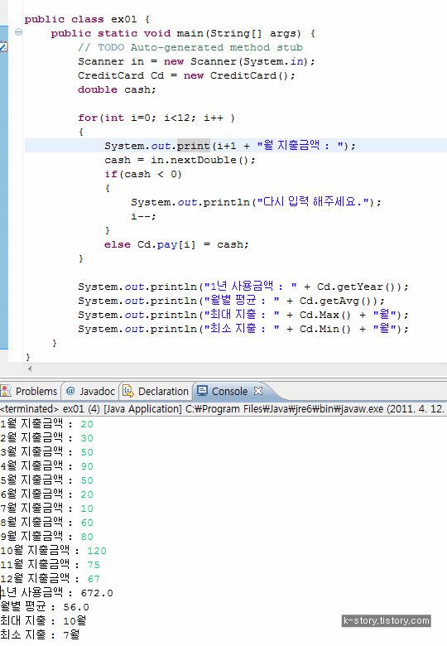The width and height of the screenshot is (447, 646).
Task: Close the Console view tab
Action: tap(258, 391)
